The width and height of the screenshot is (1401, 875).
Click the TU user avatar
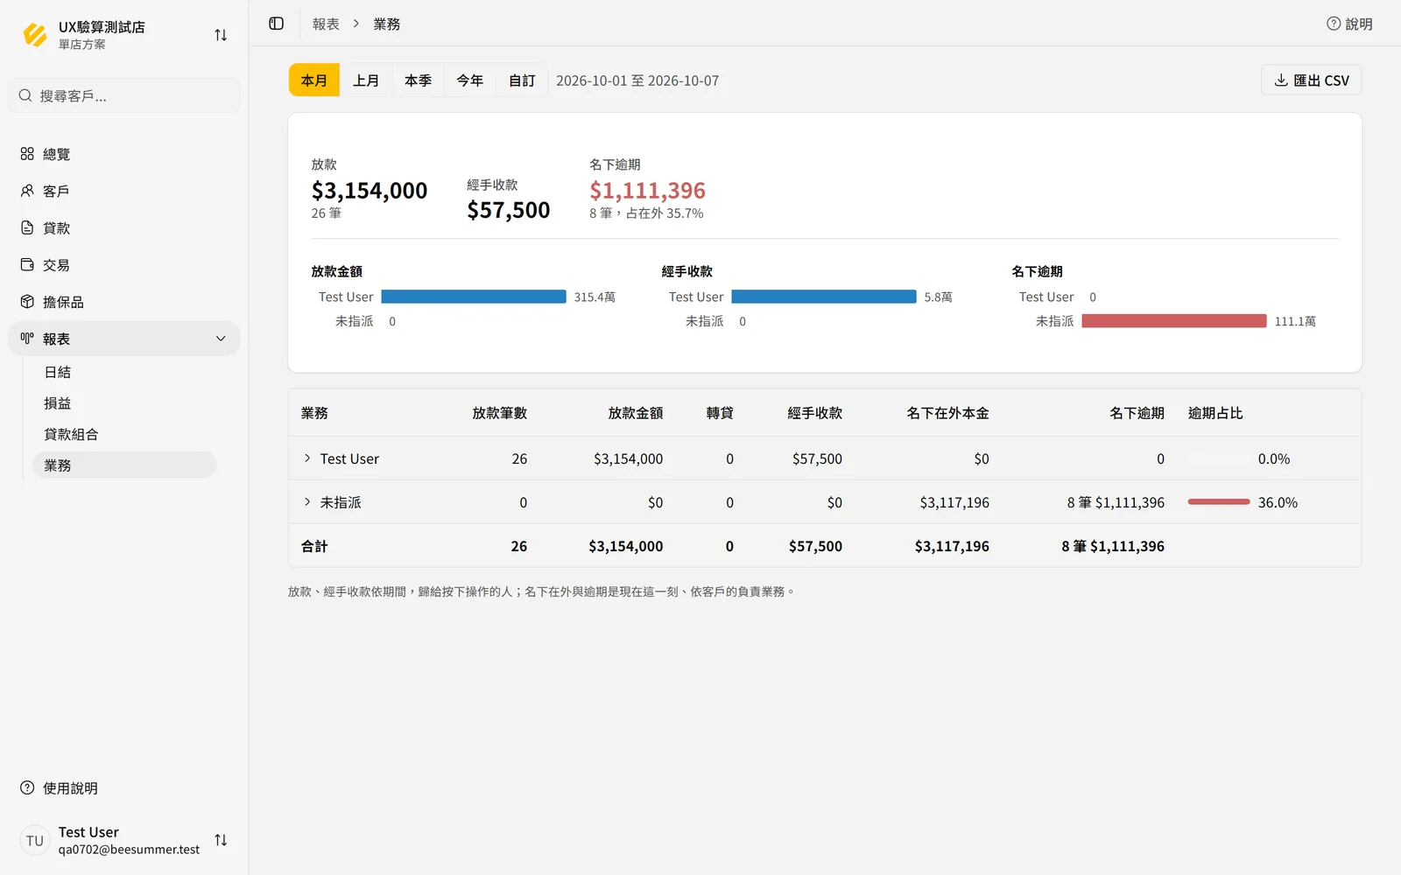[35, 840]
